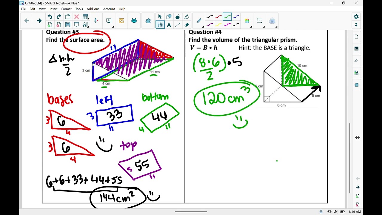Screen dimensions: 382x215
Task: Open the response assessment tool
Action: pyautogui.click(x=121, y=21)
